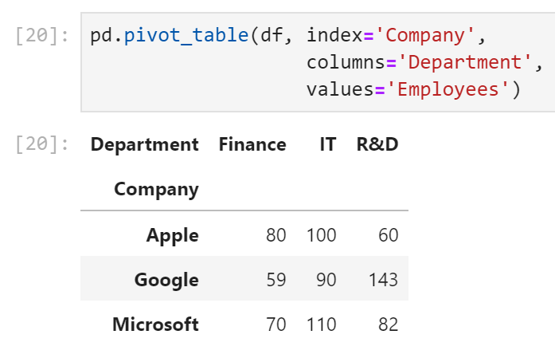Click the 'Company' string in the code
Screen dimensions: 555x358
pos(429,36)
